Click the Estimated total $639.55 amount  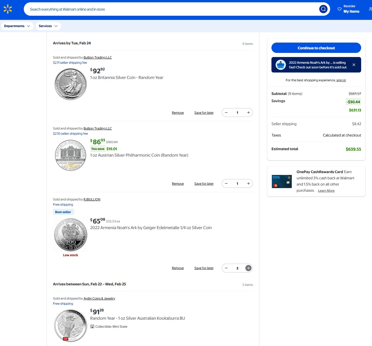(x=353, y=149)
